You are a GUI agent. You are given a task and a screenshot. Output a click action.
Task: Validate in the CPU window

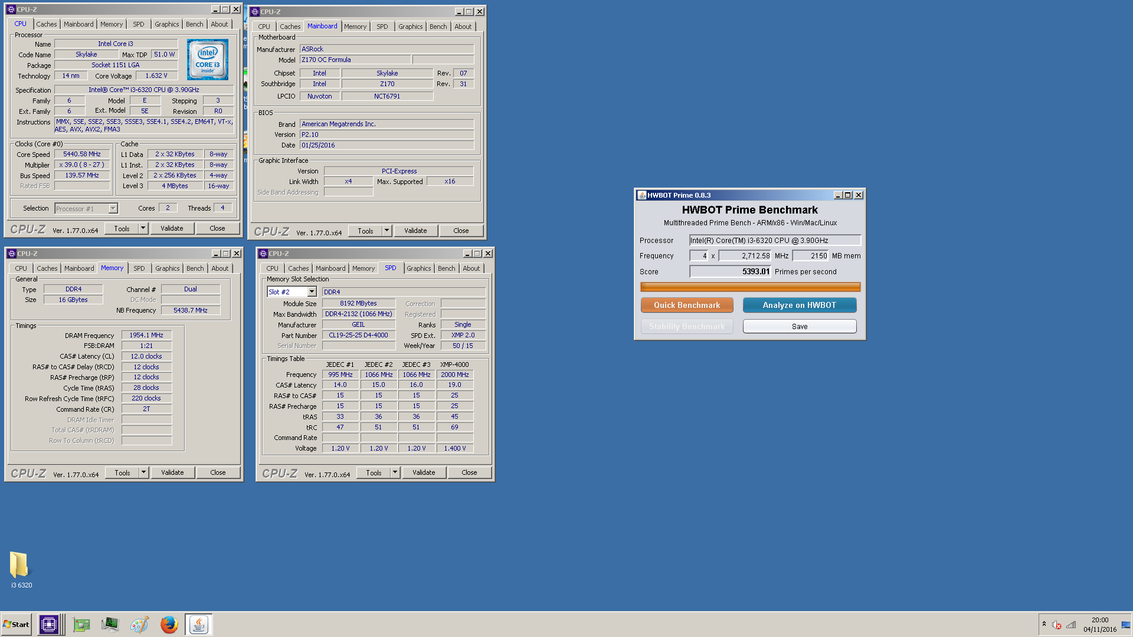(172, 228)
